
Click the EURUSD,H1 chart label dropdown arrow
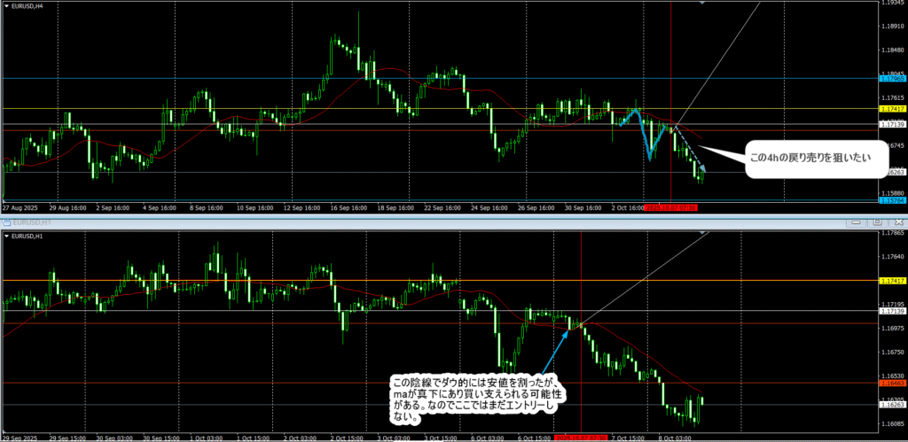pos(7,237)
